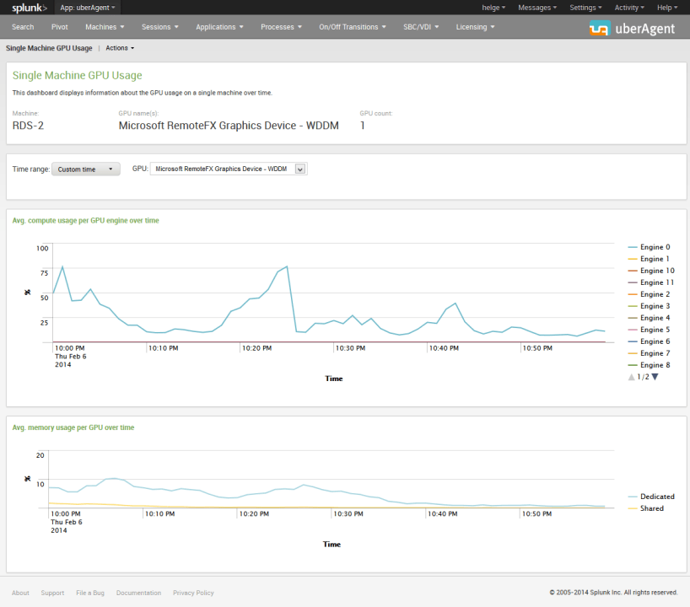The image size is (690, 607).
Task: Expand the Processes navigation menu
Action: tap(281, 27)
